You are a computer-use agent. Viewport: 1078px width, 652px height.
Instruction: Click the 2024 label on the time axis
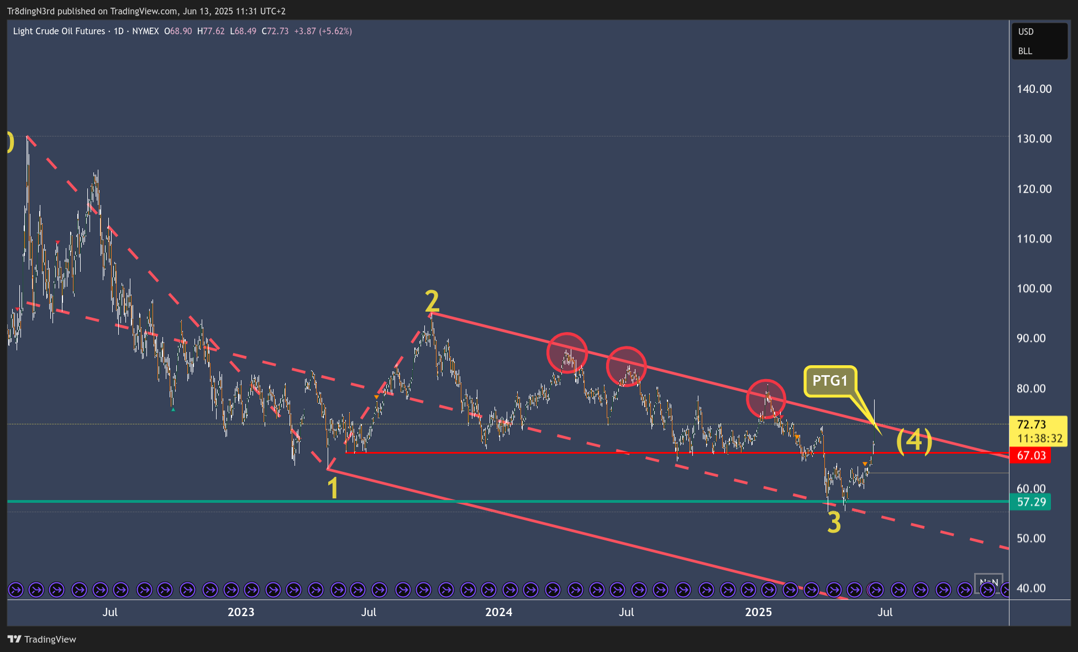[498, 612]
